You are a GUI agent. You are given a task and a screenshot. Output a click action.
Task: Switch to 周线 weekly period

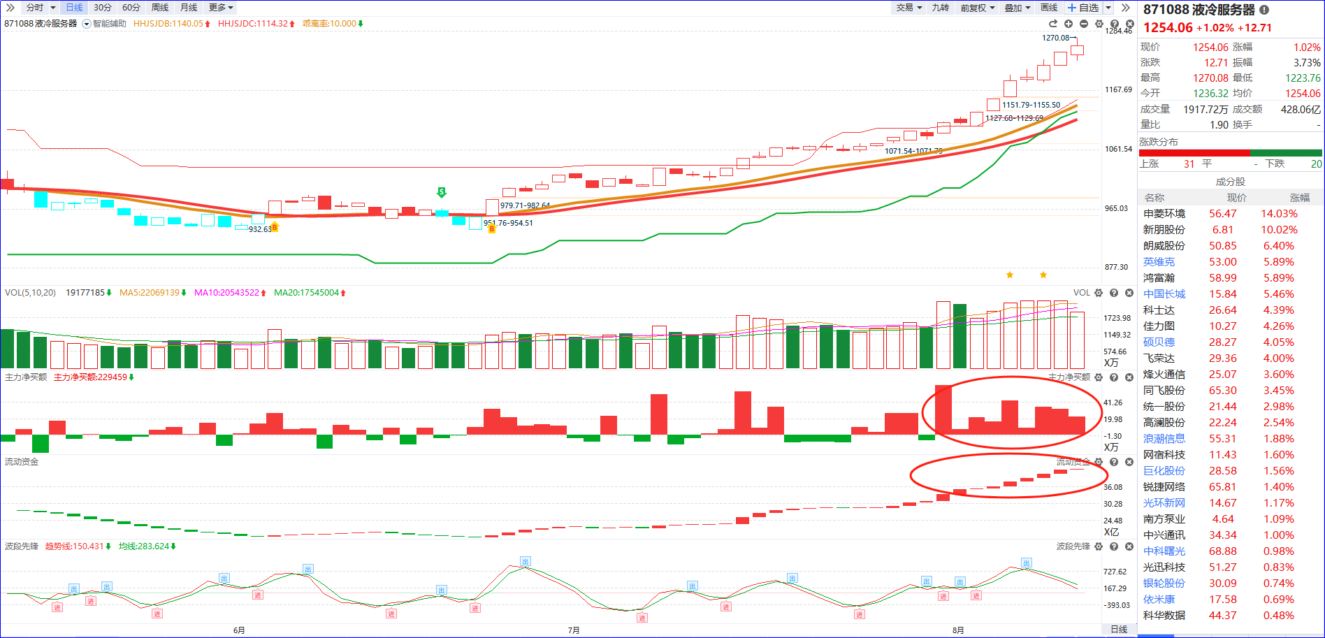tap(160, 8)
